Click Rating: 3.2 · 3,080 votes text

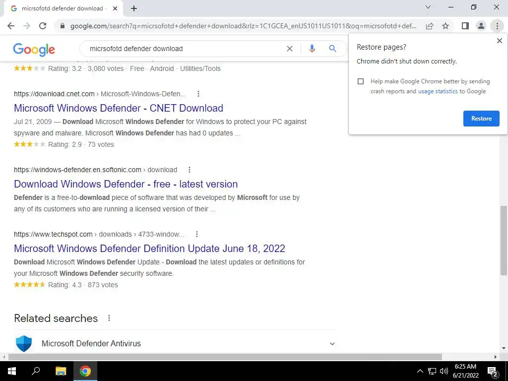(86, 68)
